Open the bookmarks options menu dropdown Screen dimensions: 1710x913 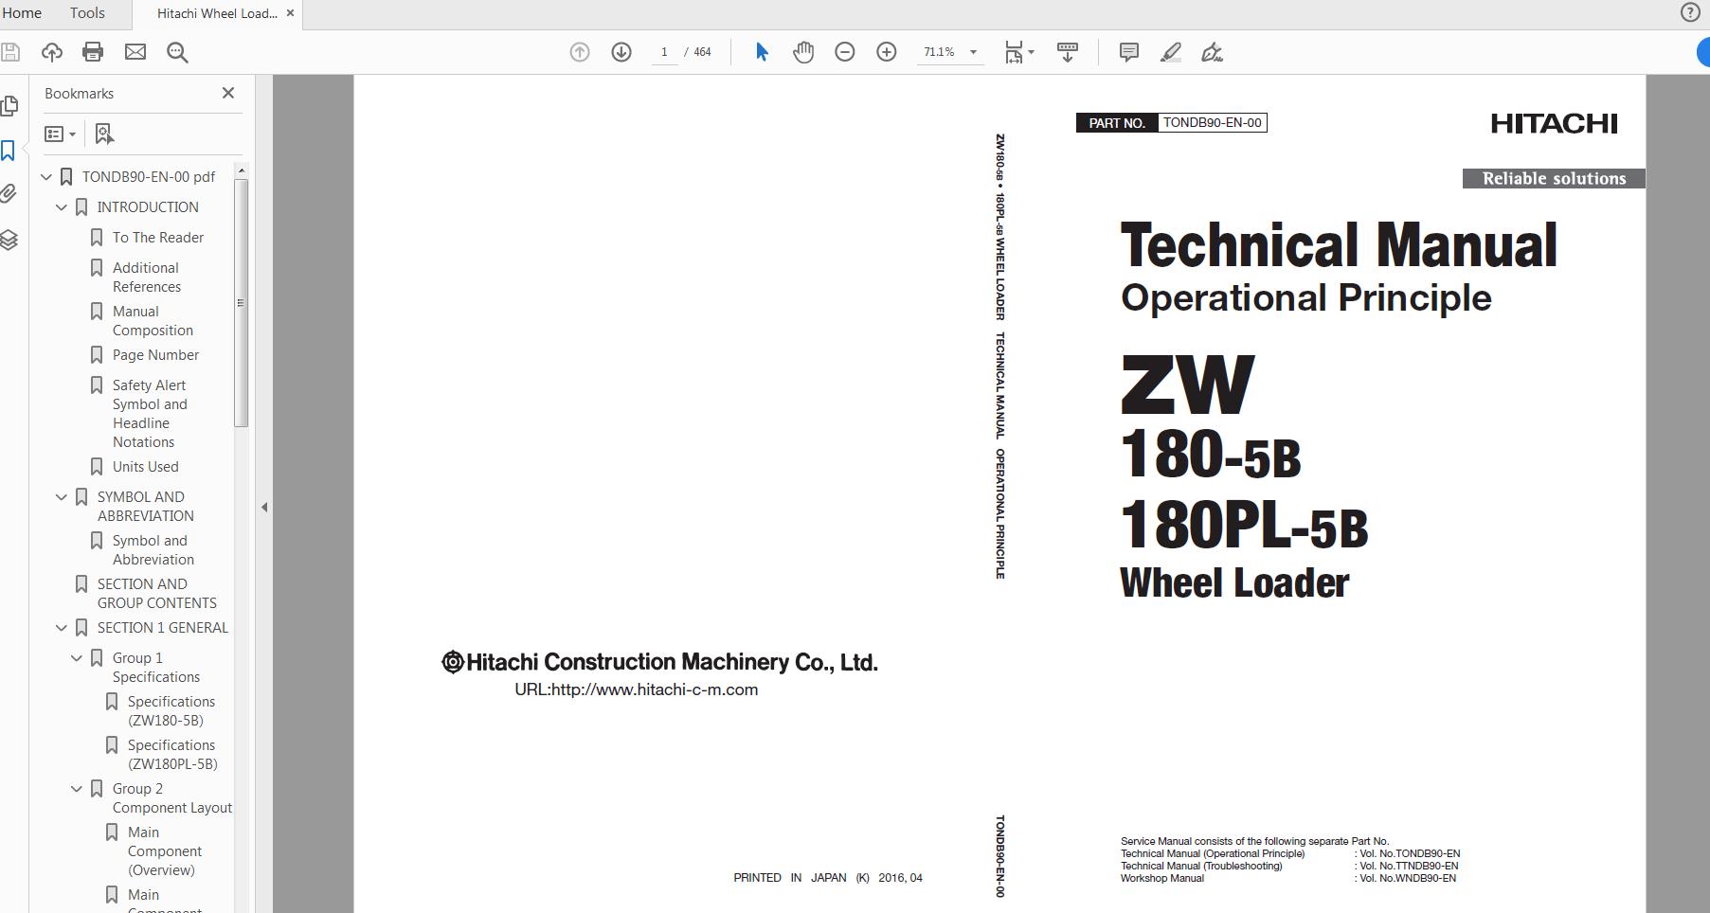(61, 134)
